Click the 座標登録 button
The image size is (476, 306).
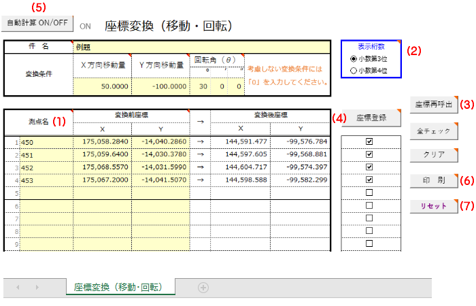click(x=371, y=118)
